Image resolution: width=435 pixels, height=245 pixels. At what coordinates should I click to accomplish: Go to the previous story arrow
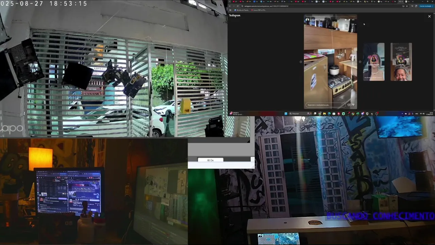tap(300, 62)
